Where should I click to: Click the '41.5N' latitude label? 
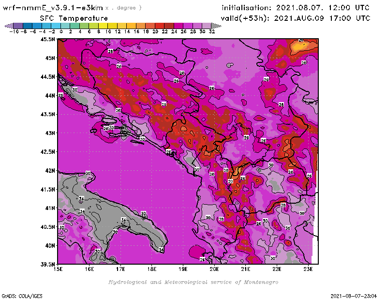(x=47, y=189)
